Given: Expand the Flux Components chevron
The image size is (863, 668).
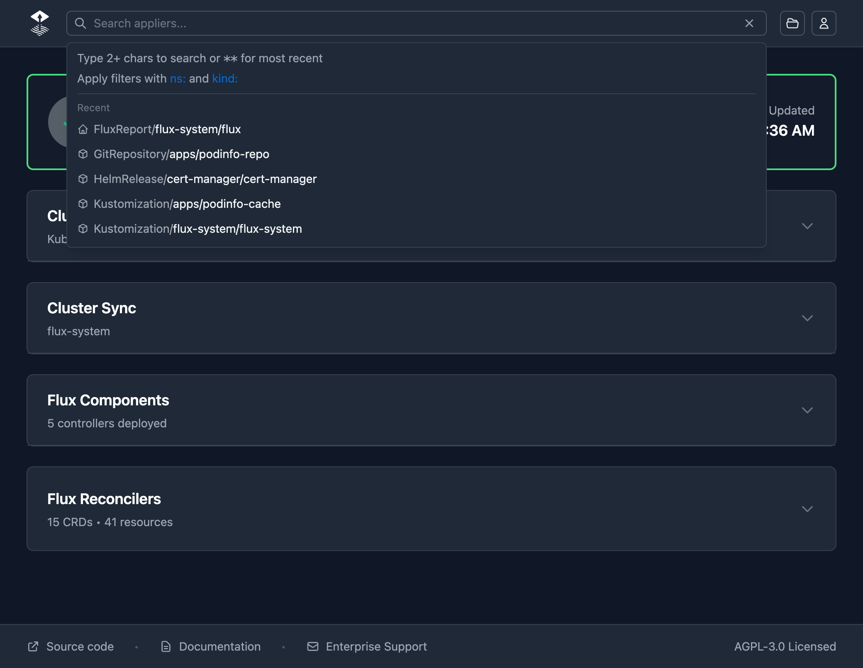Looking at the screenshot, I should tap(807, 410).
